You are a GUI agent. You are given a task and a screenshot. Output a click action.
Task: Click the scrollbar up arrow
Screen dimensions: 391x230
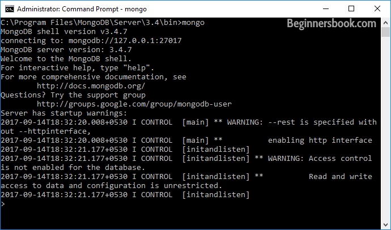[x=385, y=23]
